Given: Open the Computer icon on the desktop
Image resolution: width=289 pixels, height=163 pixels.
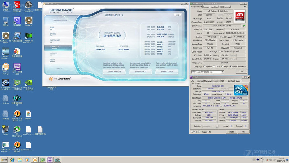Looking at the screenshot, I should (x=5, y=6).
